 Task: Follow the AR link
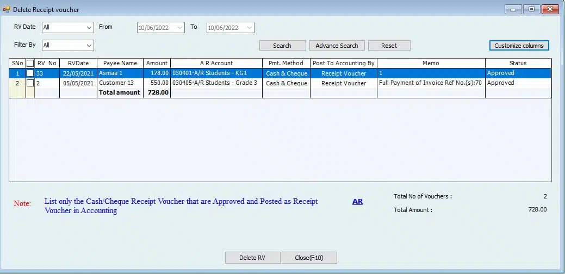click(x=357, y=202)
